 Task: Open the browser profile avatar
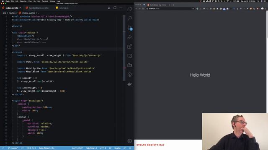[263, 8]
